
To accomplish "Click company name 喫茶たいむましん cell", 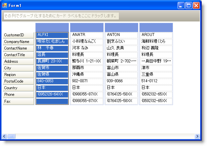I will tap(52, 42).
